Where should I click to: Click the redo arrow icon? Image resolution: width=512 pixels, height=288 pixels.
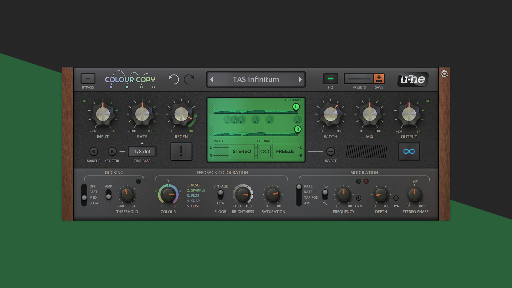(x=189, y=79)
